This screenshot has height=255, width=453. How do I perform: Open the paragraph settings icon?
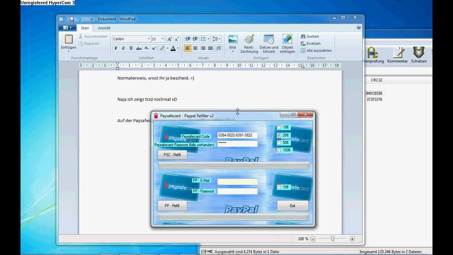click(218, 48)
